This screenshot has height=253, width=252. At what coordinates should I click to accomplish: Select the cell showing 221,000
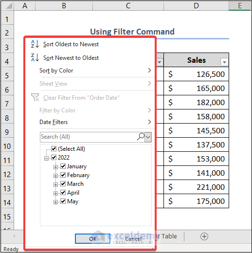[196, 187]
